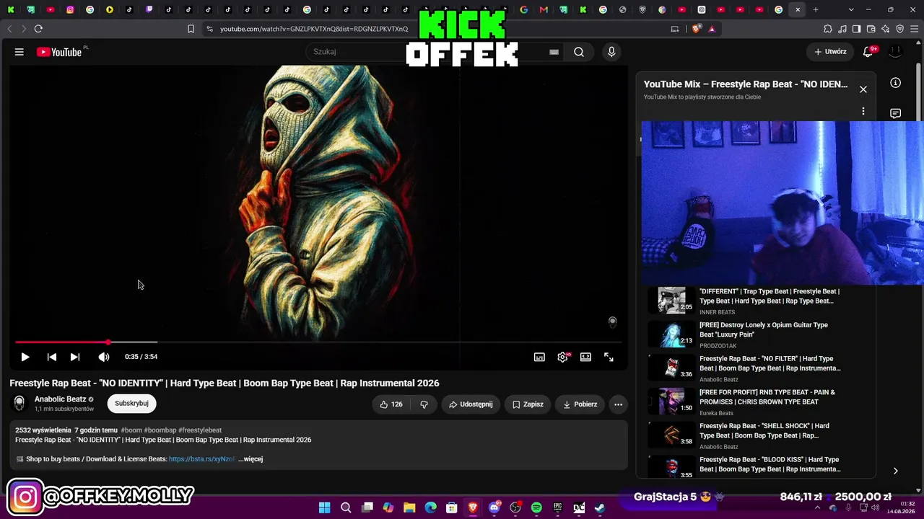Skip to the next video
The width and height of the screenshot is (924, 519).
tap(75, 357)
